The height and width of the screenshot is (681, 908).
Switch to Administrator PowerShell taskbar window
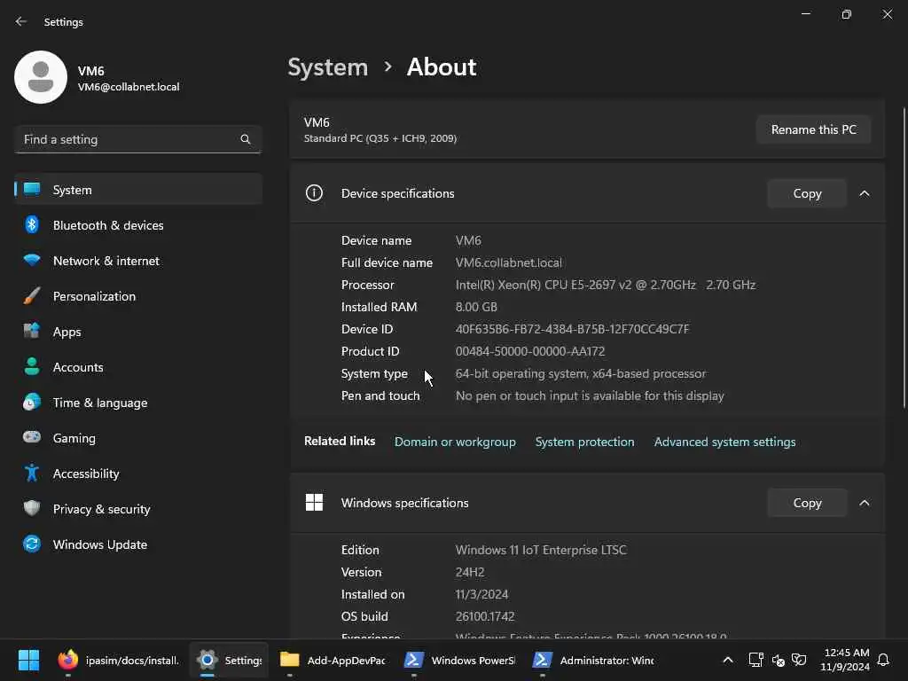click(x=593, y=660)
